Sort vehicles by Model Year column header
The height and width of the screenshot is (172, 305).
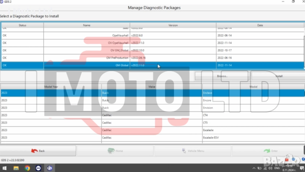click(51, 87)
